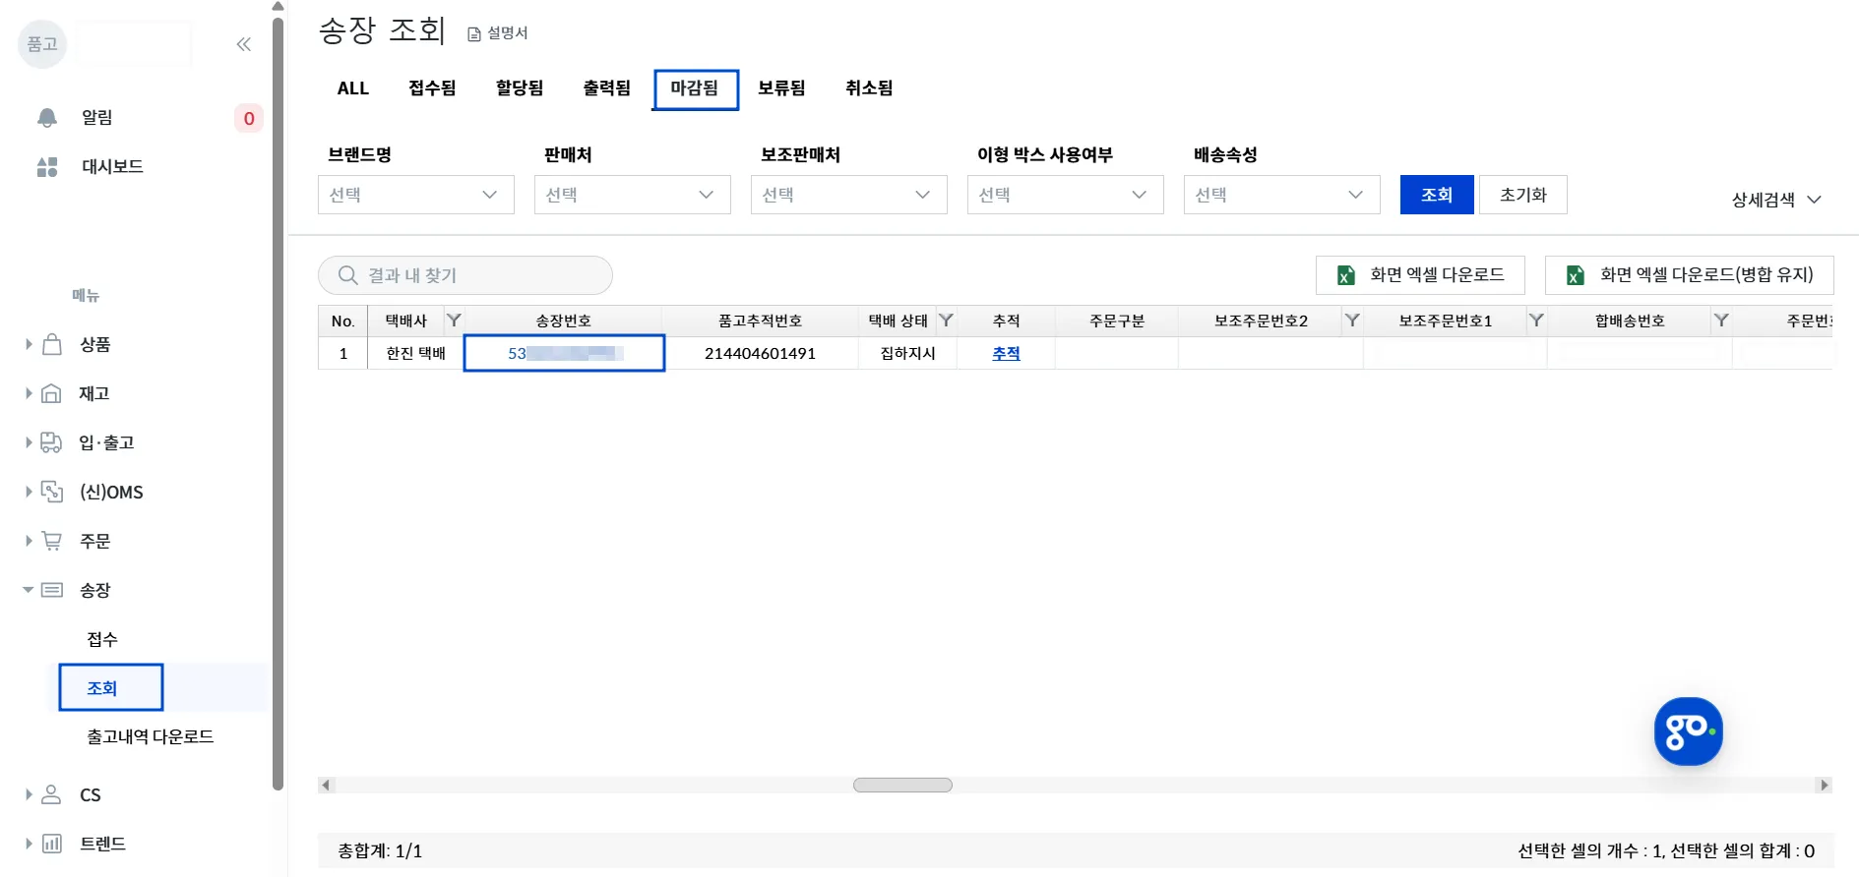Switch to the 취소됨 tab
Screen dimensions: 1859x877
[x=869, y=88]
